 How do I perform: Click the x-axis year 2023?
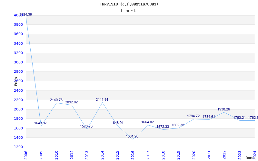(240, 155)
